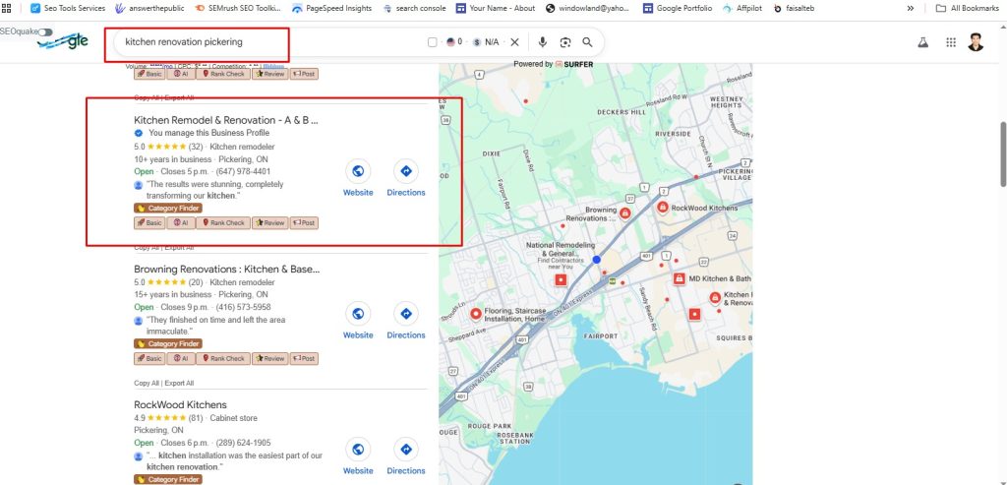Open the answerthepublic bookmark

150,8
